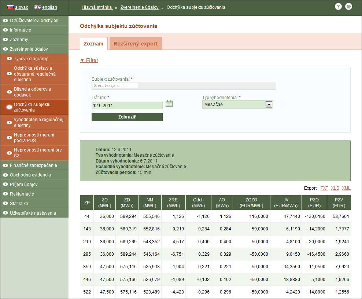Click the eye icon beside Finančné zabezpečenie
This screenshot has height=299, width=362.
coord(5,165)
